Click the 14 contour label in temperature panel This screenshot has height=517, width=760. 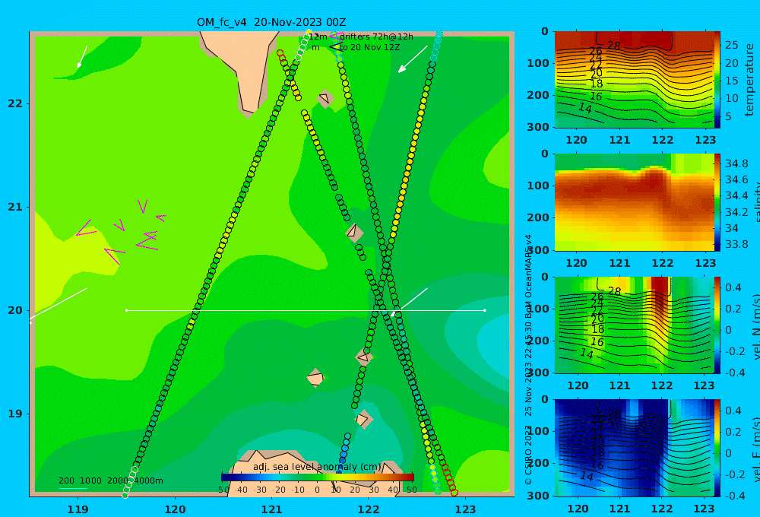click(585, 108)
